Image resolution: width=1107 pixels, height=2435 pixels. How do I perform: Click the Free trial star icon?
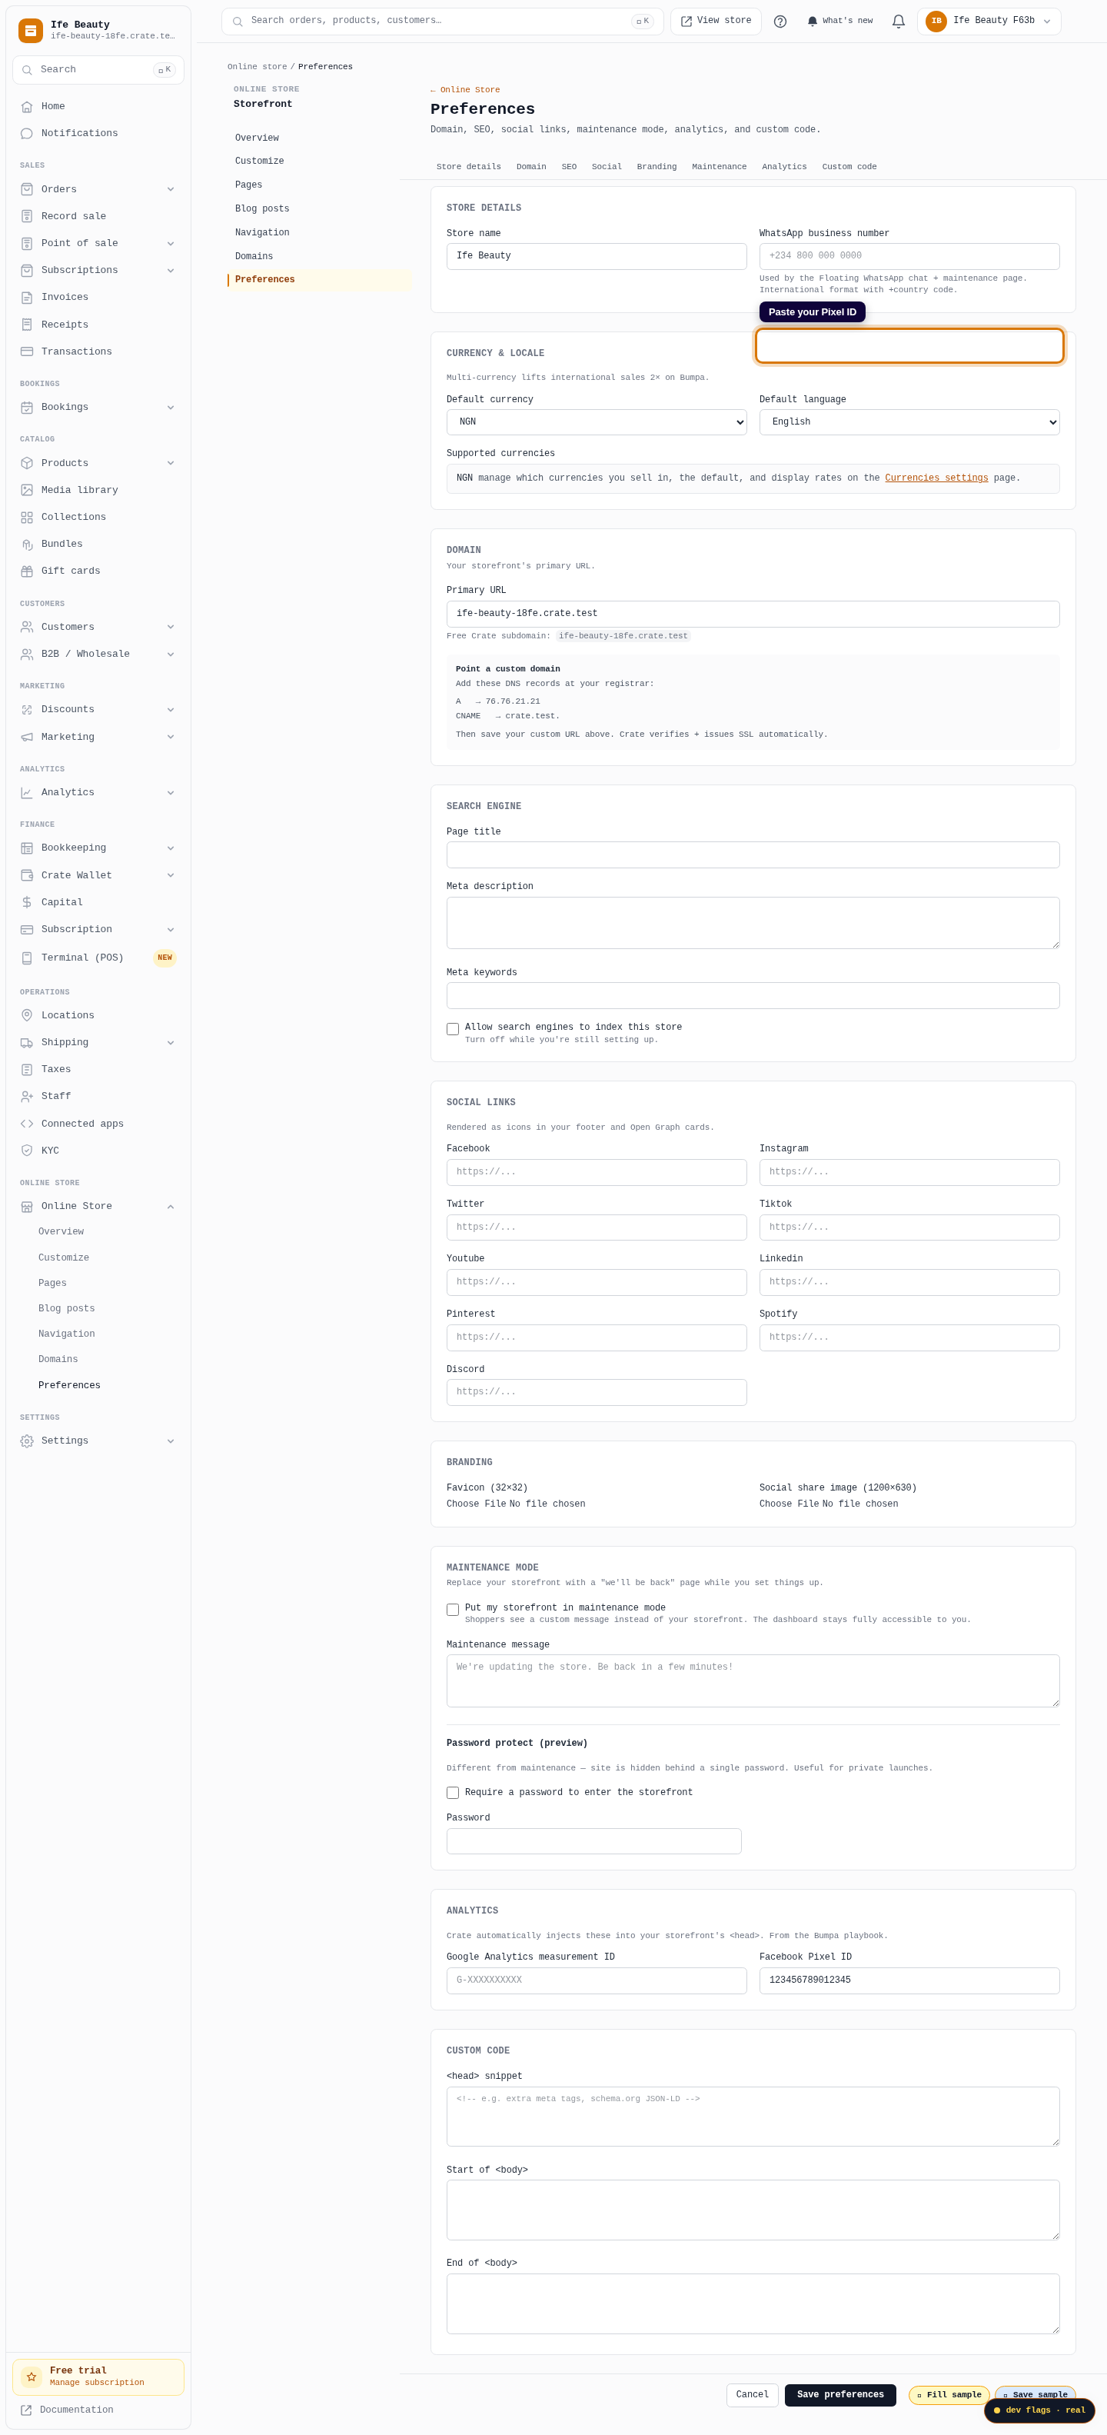tap(32, 2376)
